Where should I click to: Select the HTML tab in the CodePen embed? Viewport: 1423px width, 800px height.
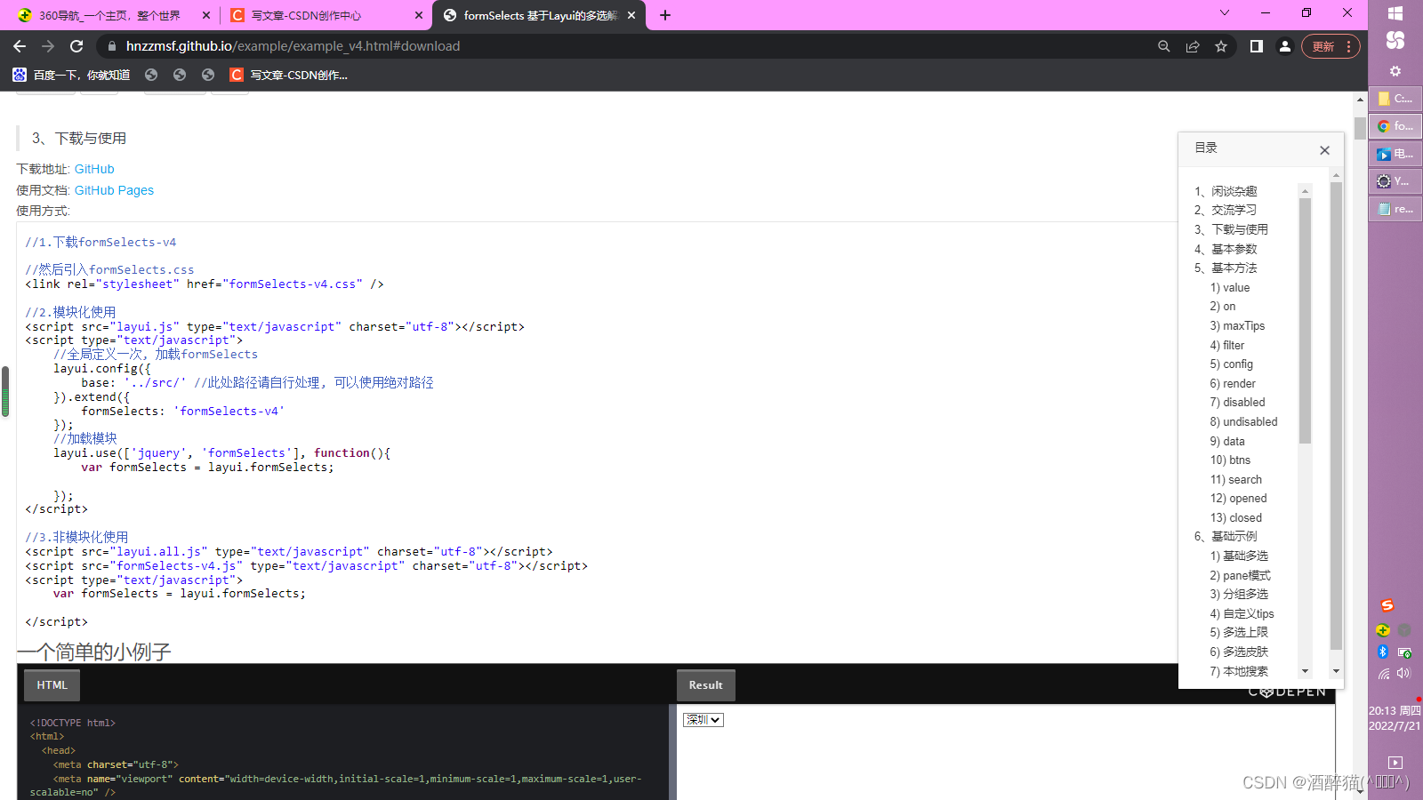tap(52, 685)
